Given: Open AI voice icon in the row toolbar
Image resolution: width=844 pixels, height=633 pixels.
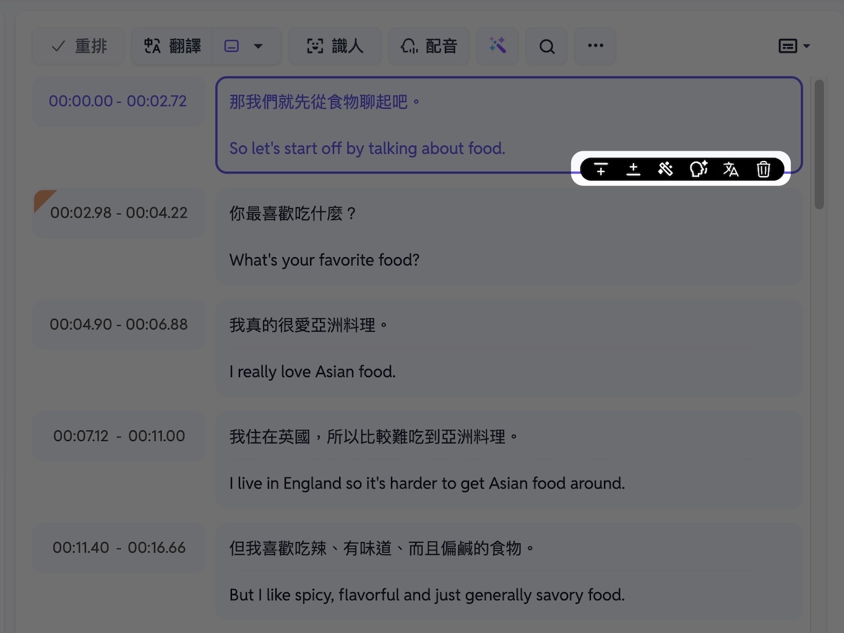Looking at the screenshot, I should pos(699,169).
